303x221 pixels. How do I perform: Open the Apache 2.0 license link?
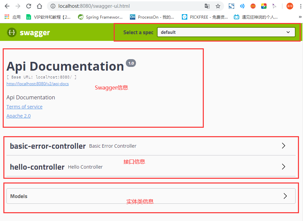coord(19,116)
